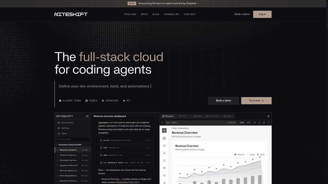Screen dimensions: 328x184
Task: Toggle the right panel layout icon
Action: point(268,116)
